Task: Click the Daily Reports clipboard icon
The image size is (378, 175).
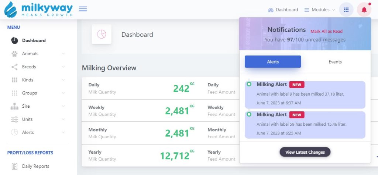Action: (14, 167)
